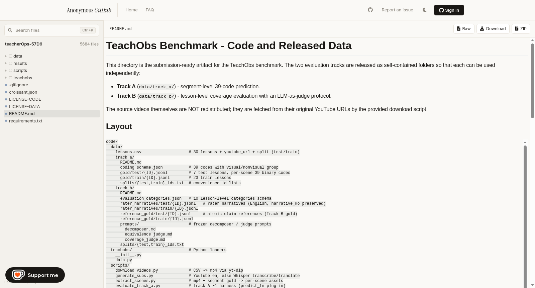Click the README.md file diamond icon

point(6,114)
